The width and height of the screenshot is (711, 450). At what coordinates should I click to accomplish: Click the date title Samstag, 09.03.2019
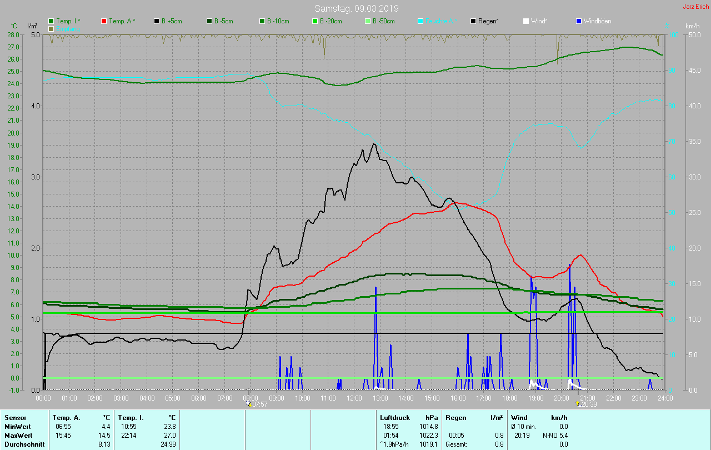(356, 8)
